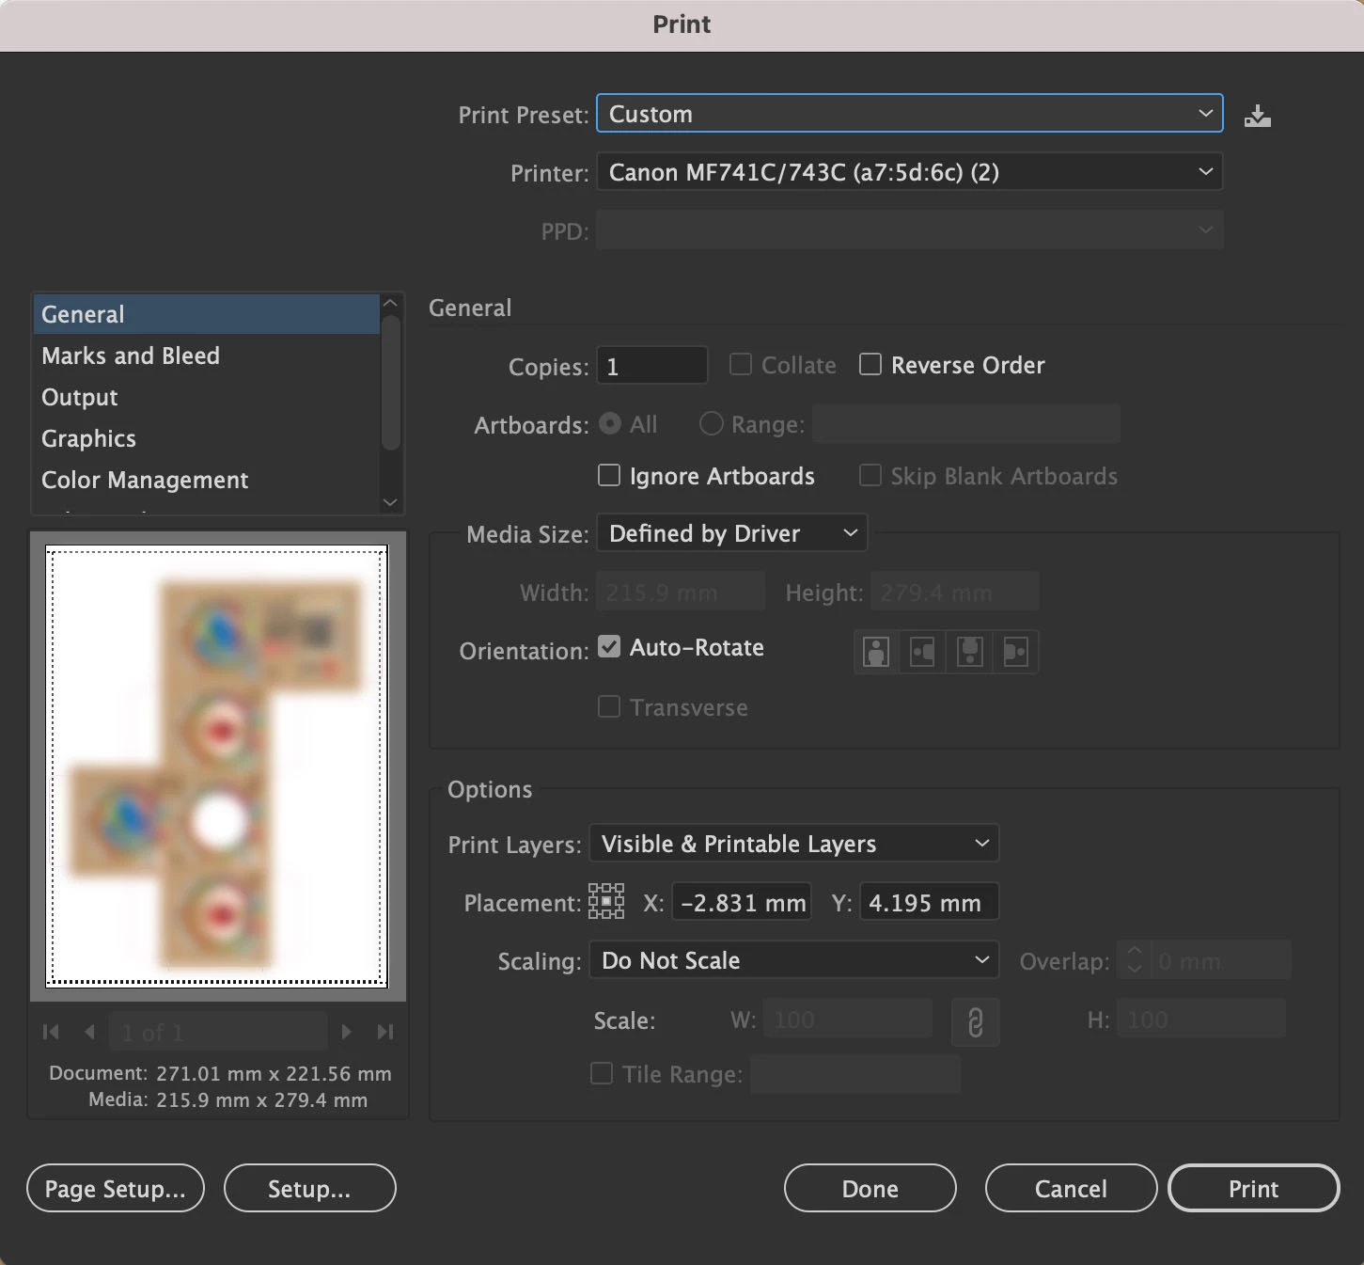Select landscape right orientation icon
The width and height of the screenshot is (1364, 1265).
1015,652
